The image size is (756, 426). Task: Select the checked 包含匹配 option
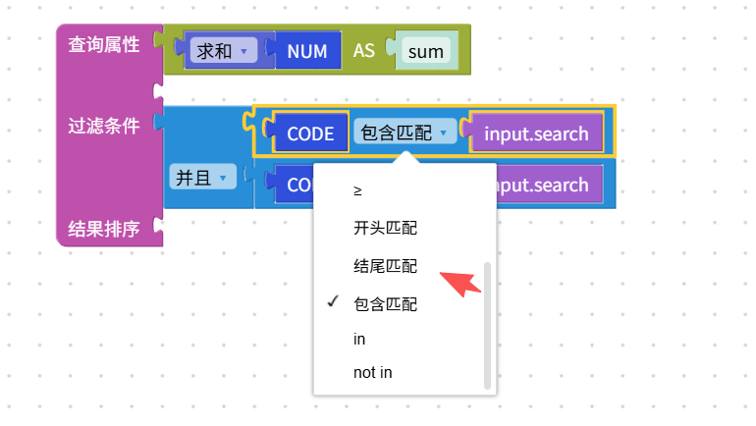pos(385,303)
